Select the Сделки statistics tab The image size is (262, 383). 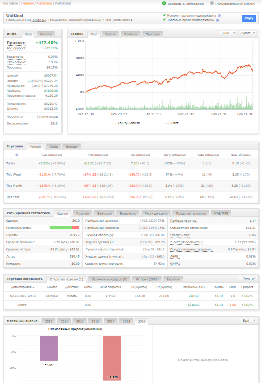click(63, 213)
